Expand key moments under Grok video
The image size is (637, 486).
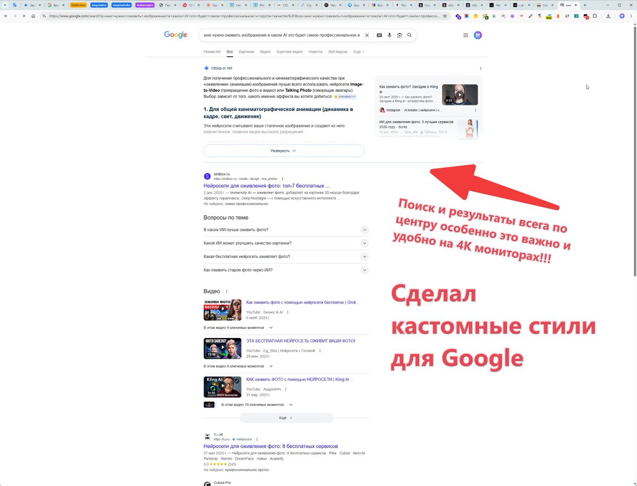[x=238, y=328]
